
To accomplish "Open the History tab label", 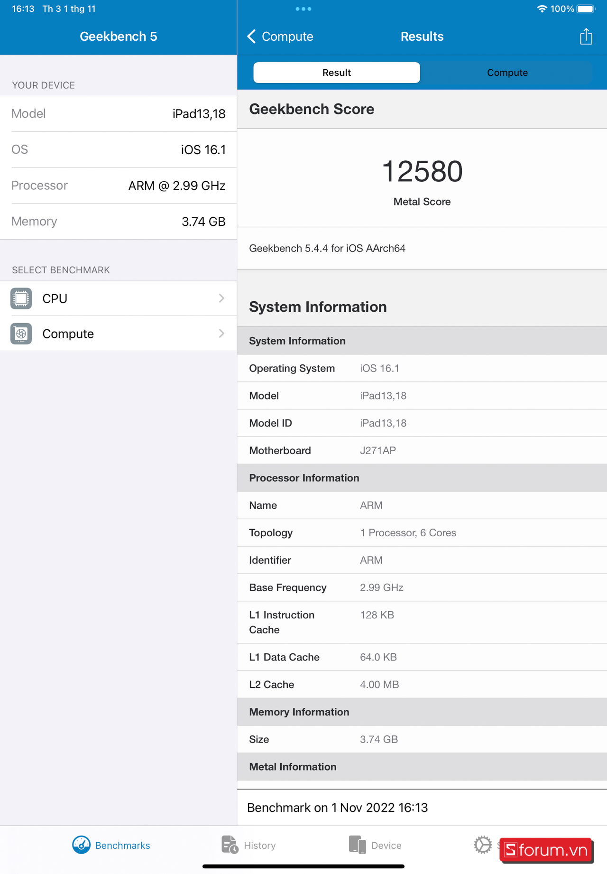I will 260,846.
